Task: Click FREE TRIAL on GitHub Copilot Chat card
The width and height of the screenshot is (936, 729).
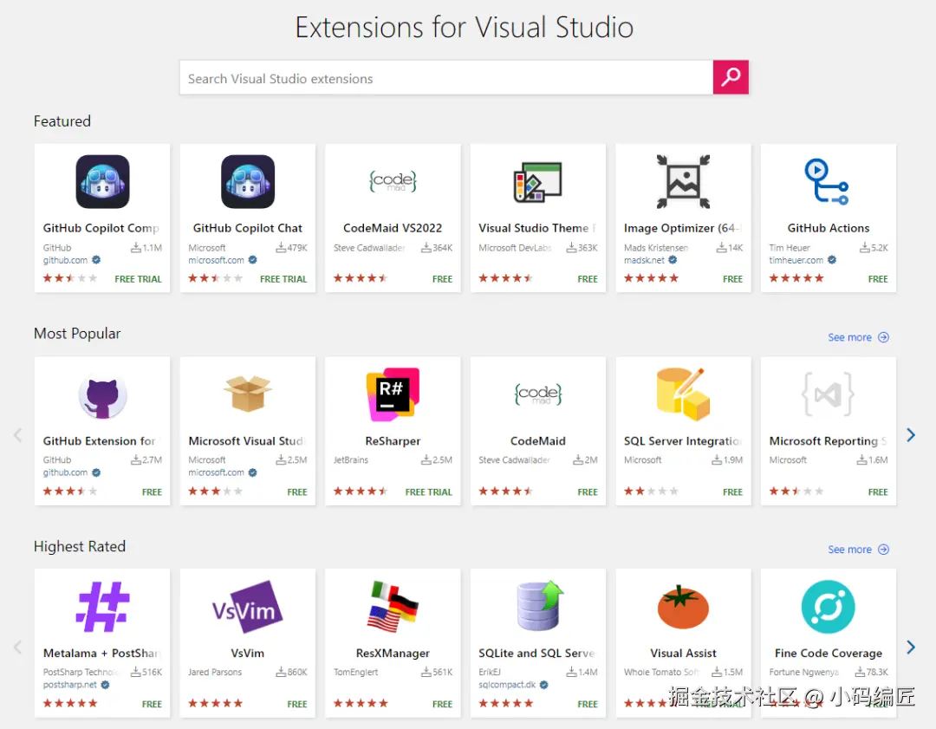Action: point(283,279)
